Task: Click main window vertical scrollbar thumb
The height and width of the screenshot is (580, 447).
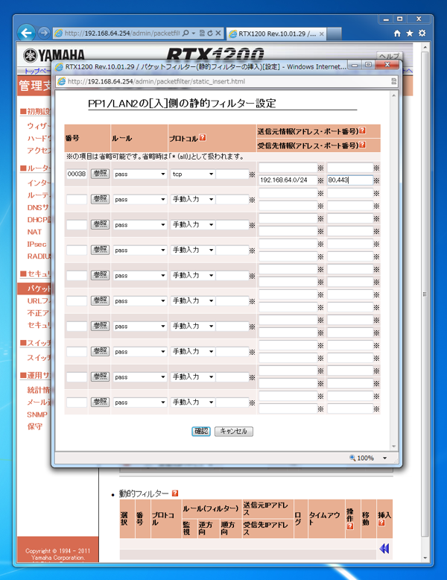Action: click(x=425, y=294)
